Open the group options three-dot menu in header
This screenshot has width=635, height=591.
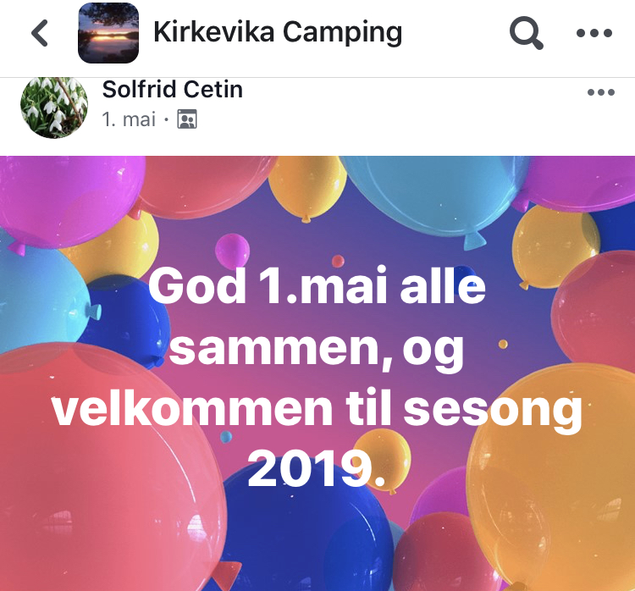pyautogui.click(x=594, y=33)
